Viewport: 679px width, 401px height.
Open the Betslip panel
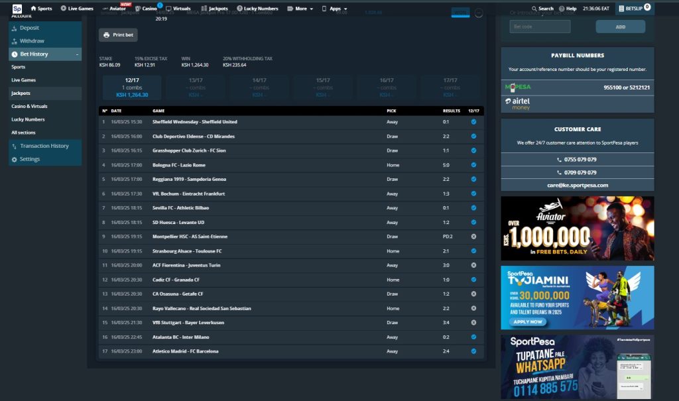click(x=635, y=8)
